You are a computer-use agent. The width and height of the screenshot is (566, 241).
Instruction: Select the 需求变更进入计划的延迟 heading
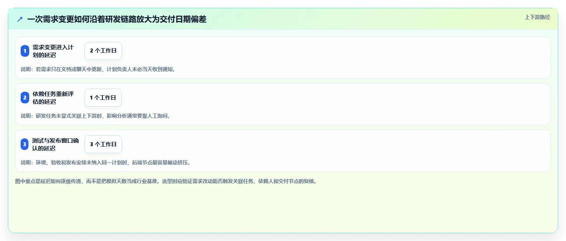click(53, 51)
